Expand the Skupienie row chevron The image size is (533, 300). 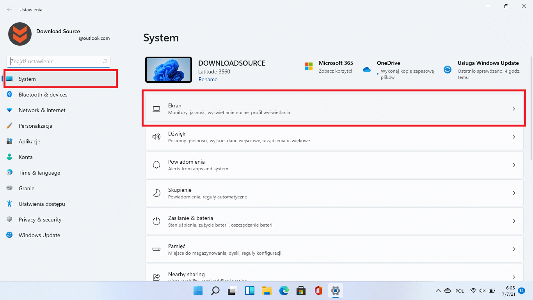tap(514, 193)
